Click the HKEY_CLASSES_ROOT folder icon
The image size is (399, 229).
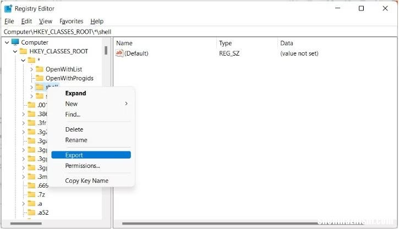(24, 51)
